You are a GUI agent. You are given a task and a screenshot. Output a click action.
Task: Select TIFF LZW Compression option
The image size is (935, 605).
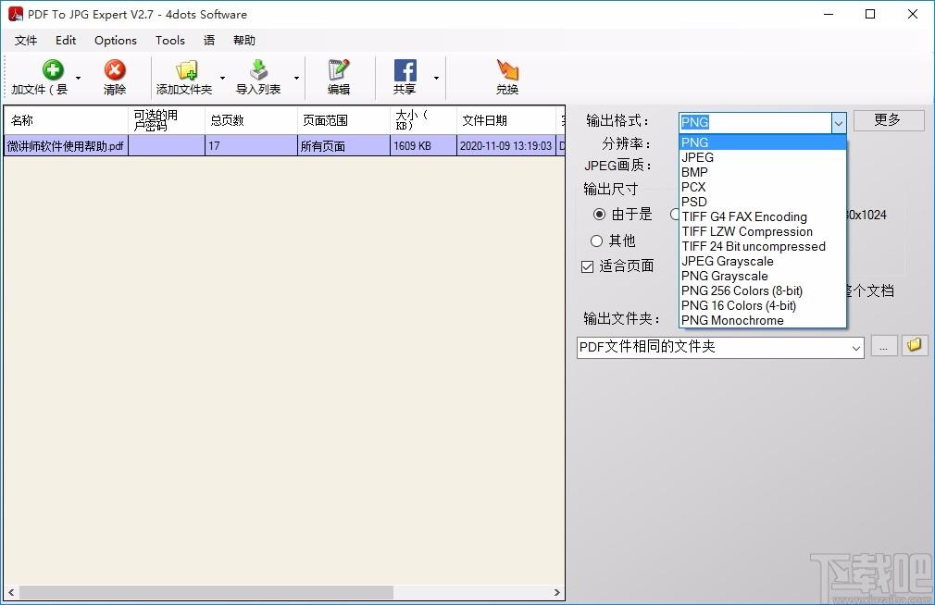[x=763, y=232]
